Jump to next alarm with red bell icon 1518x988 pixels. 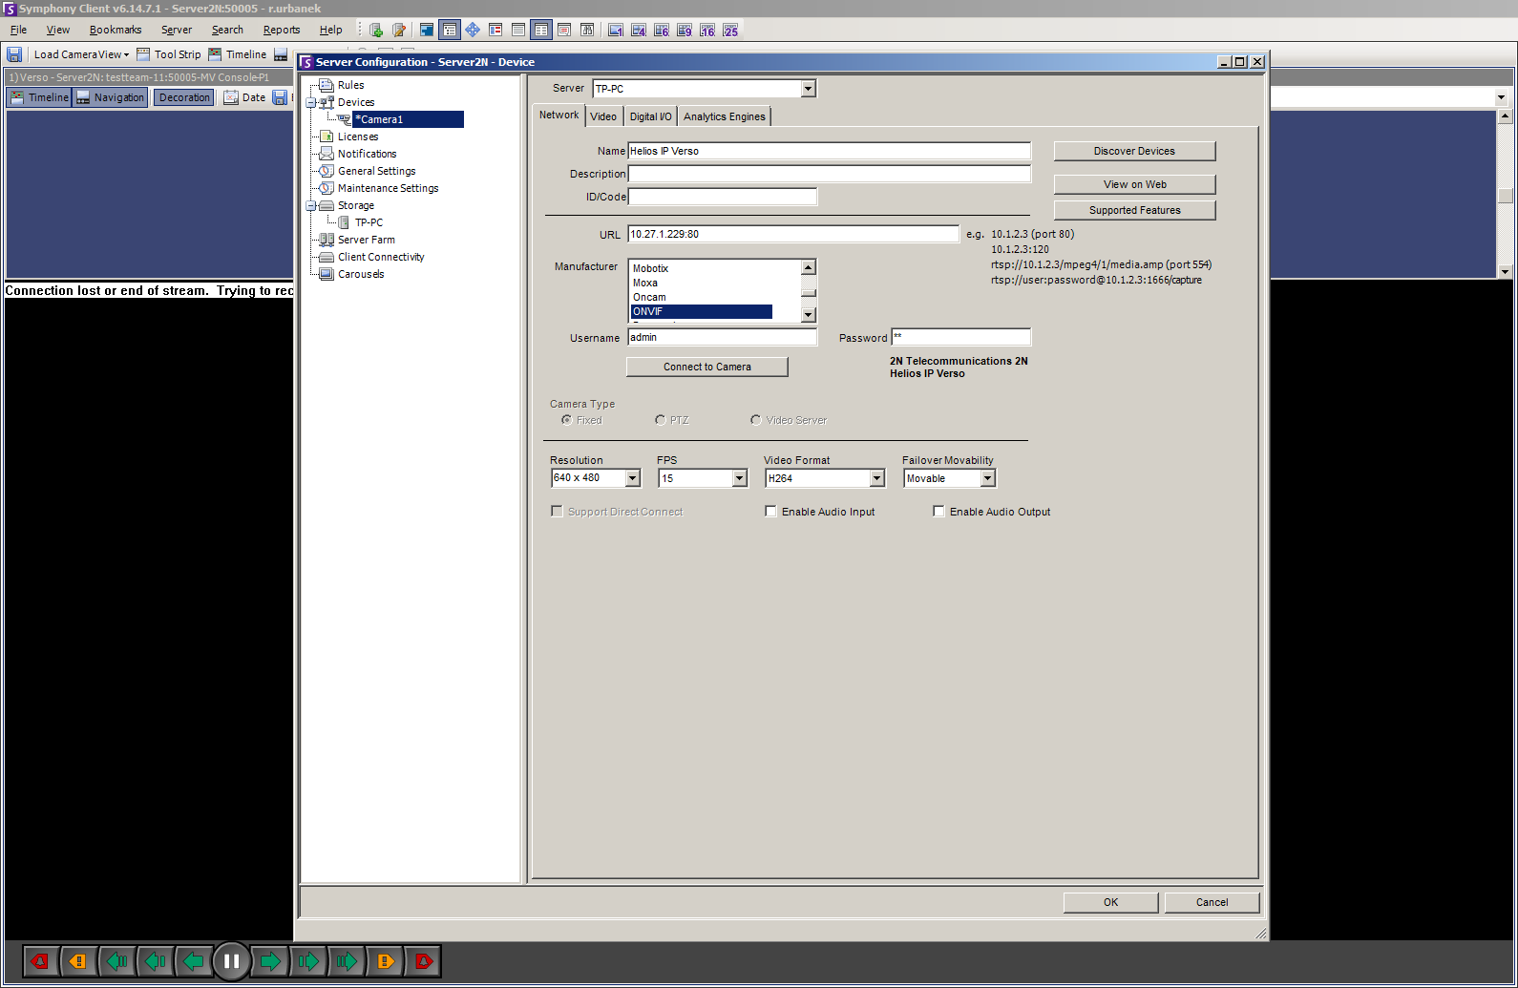pos(423,961)
